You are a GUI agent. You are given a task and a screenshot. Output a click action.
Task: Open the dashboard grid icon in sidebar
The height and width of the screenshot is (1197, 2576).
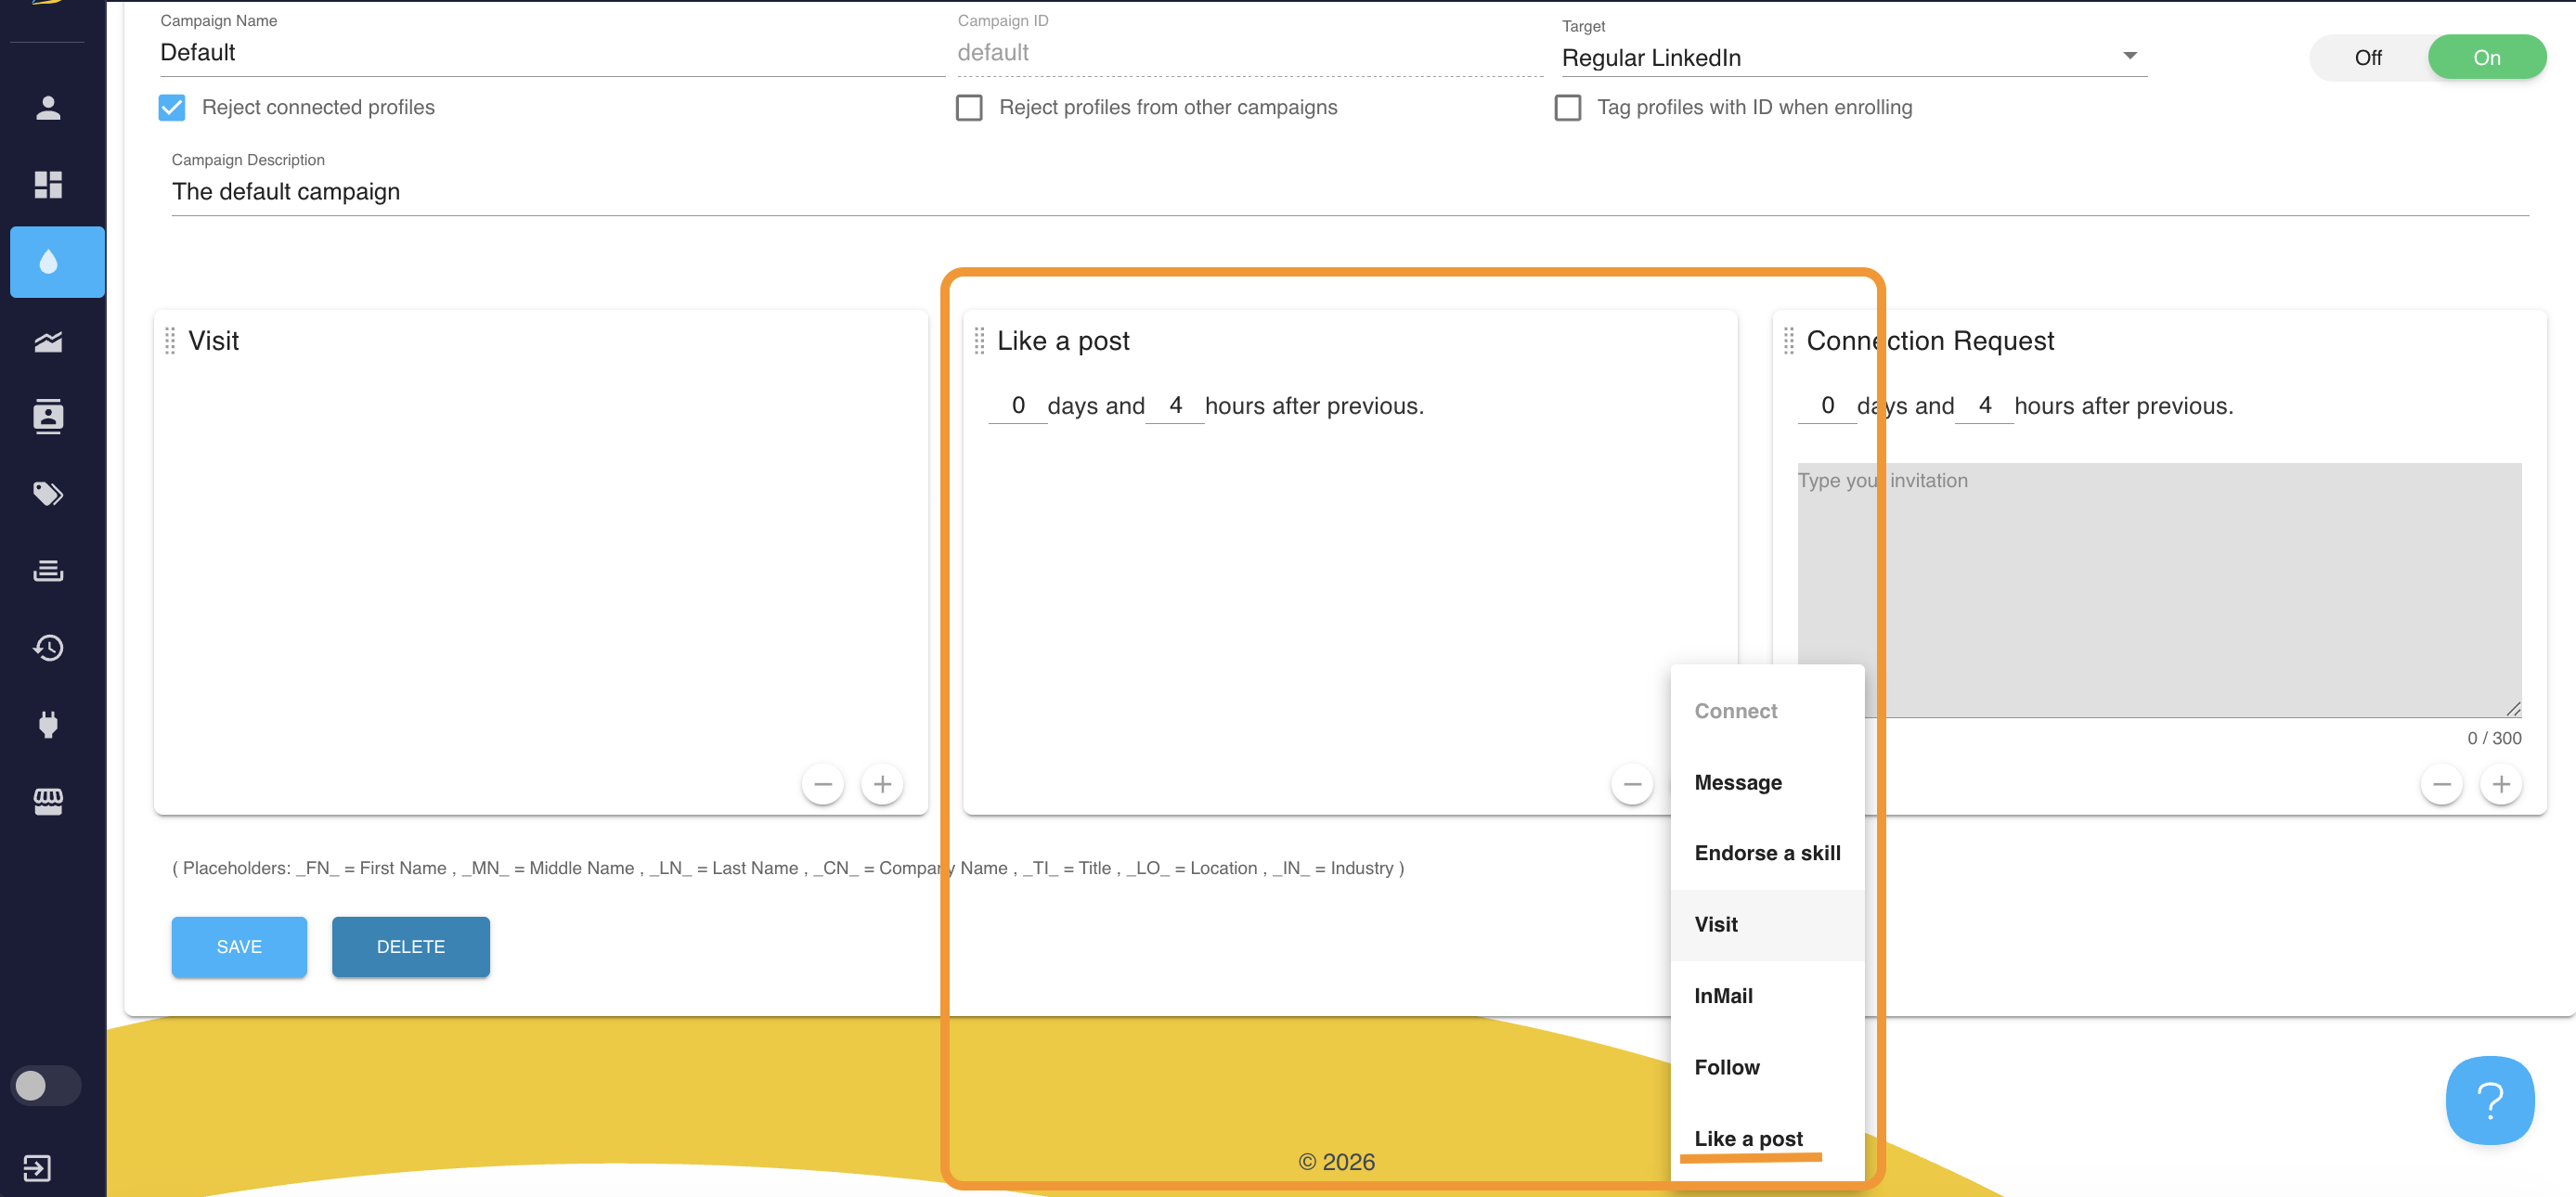(48, 185)
